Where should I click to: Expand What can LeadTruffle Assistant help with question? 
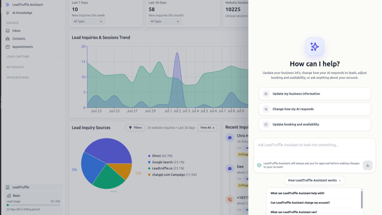pos(313,193)
